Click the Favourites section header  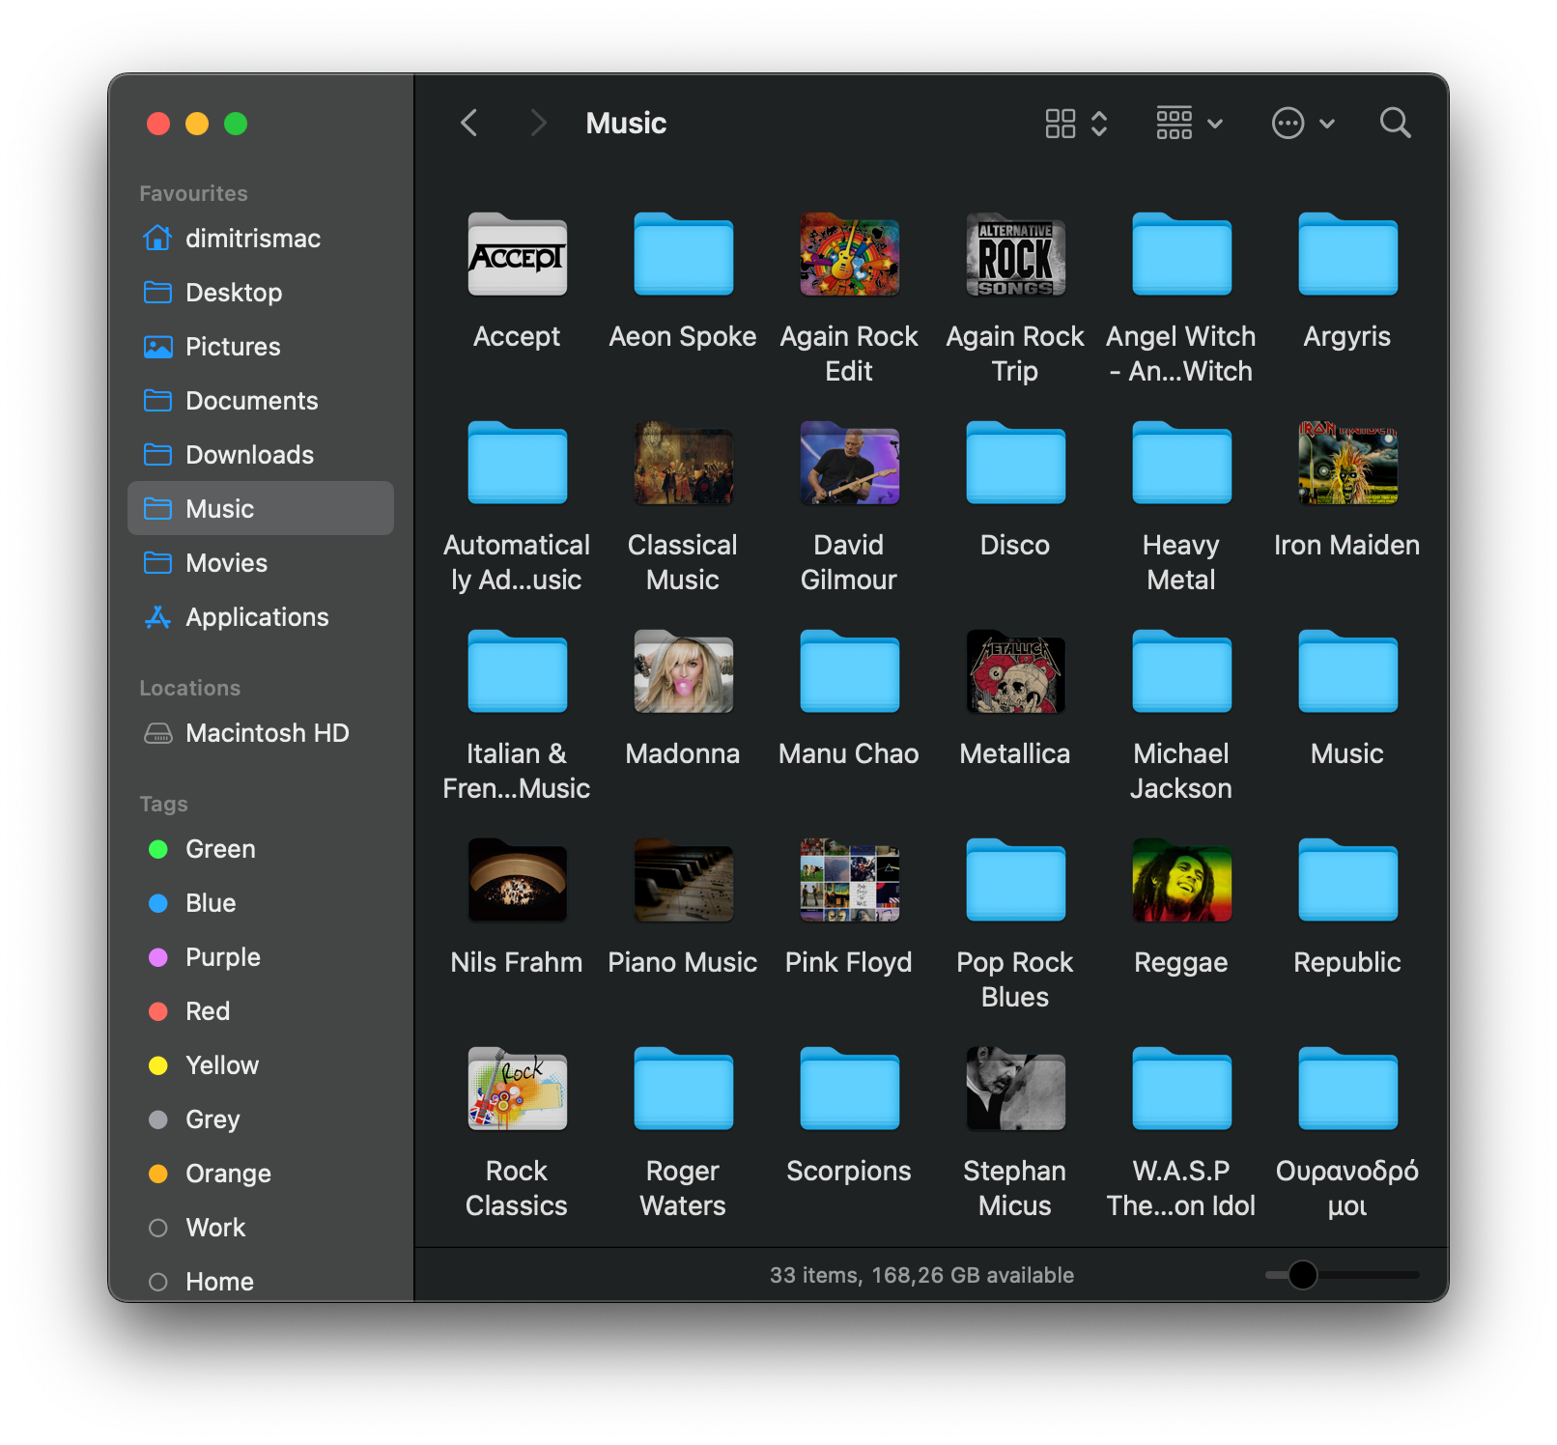(193, 193)
